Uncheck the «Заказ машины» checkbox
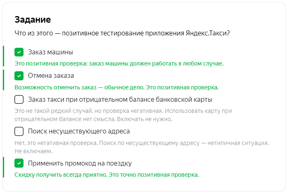The width and height of the screenshot is (287, 194). pyautogui.click(x=19, y=52)
